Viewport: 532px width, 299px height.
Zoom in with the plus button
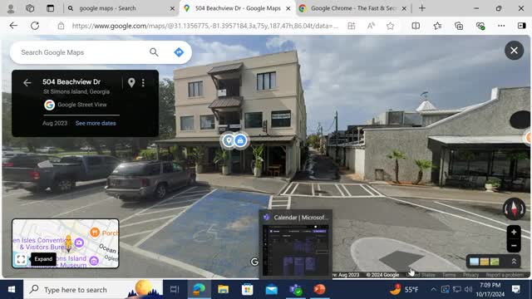pos(514,233)
